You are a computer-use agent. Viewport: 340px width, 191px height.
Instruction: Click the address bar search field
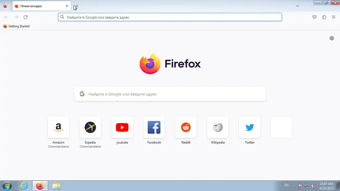(x=170, y=17)
